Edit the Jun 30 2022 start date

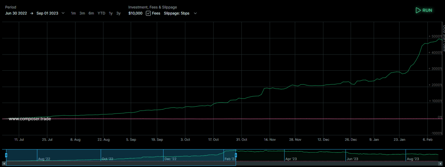pos(16,13)
